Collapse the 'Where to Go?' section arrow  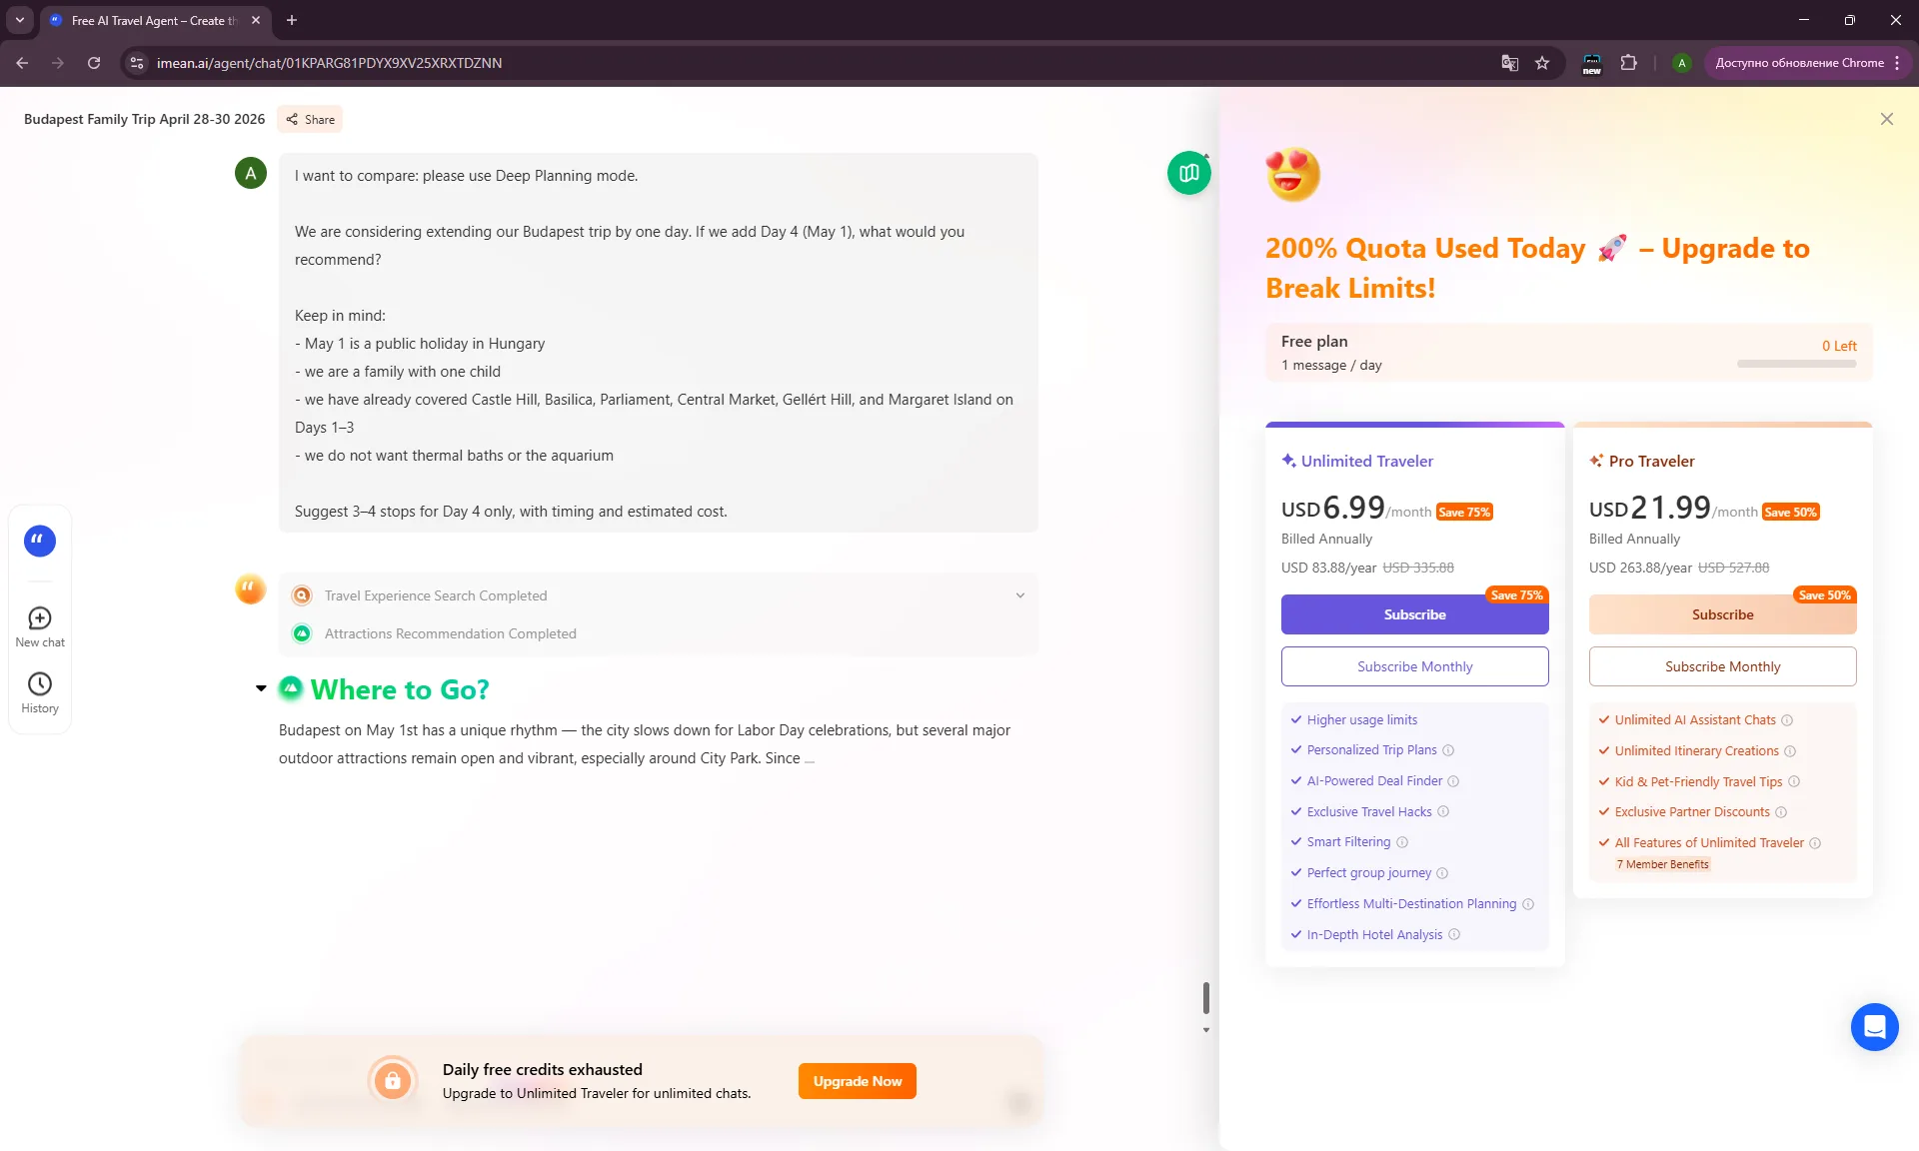click(261, 688)
